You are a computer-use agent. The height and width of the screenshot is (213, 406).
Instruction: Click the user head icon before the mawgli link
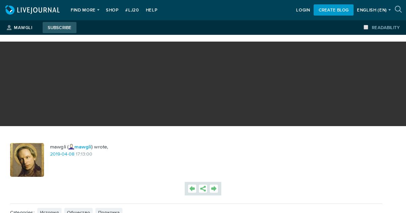(71, 147)
